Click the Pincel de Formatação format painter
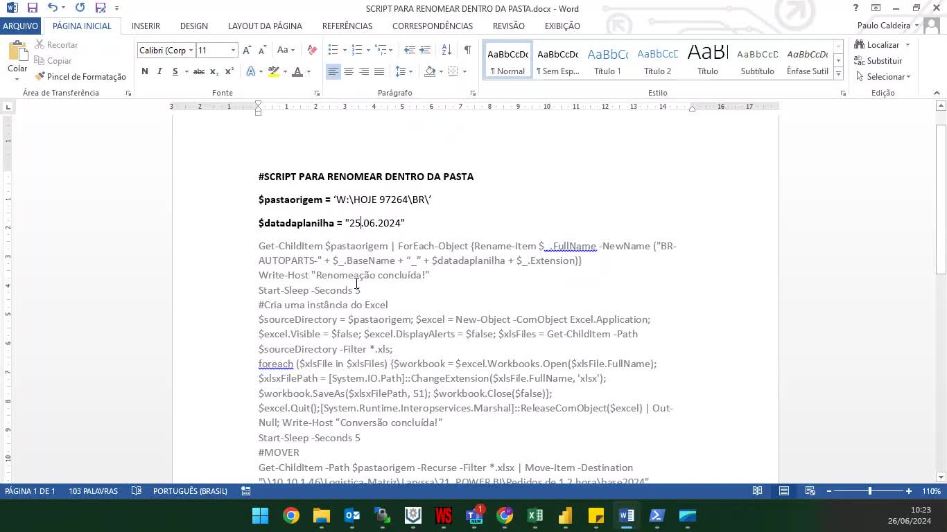 pyautogui.click(x=80, y=77)
